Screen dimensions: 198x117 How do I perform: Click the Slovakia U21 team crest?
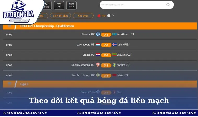pos(98,34)
